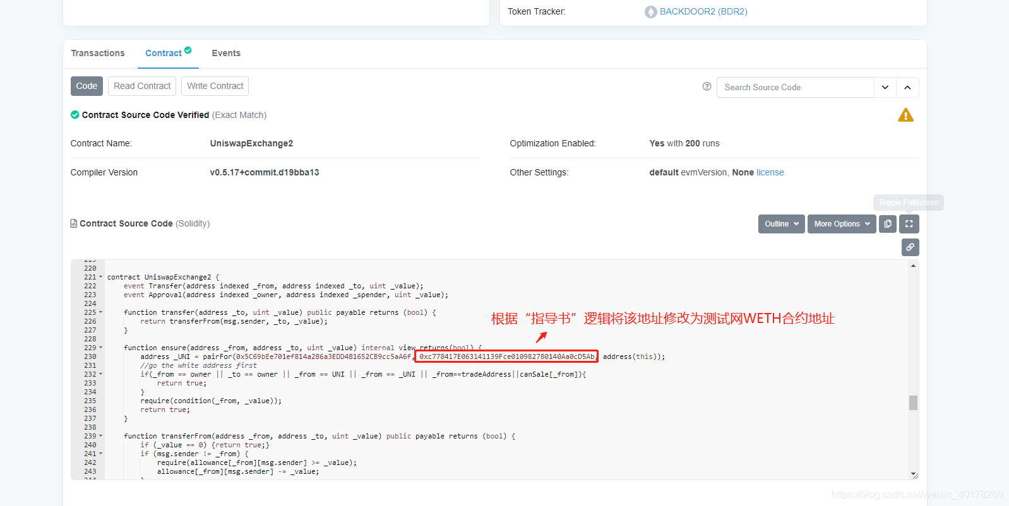Open the Transactions tab

98,53
